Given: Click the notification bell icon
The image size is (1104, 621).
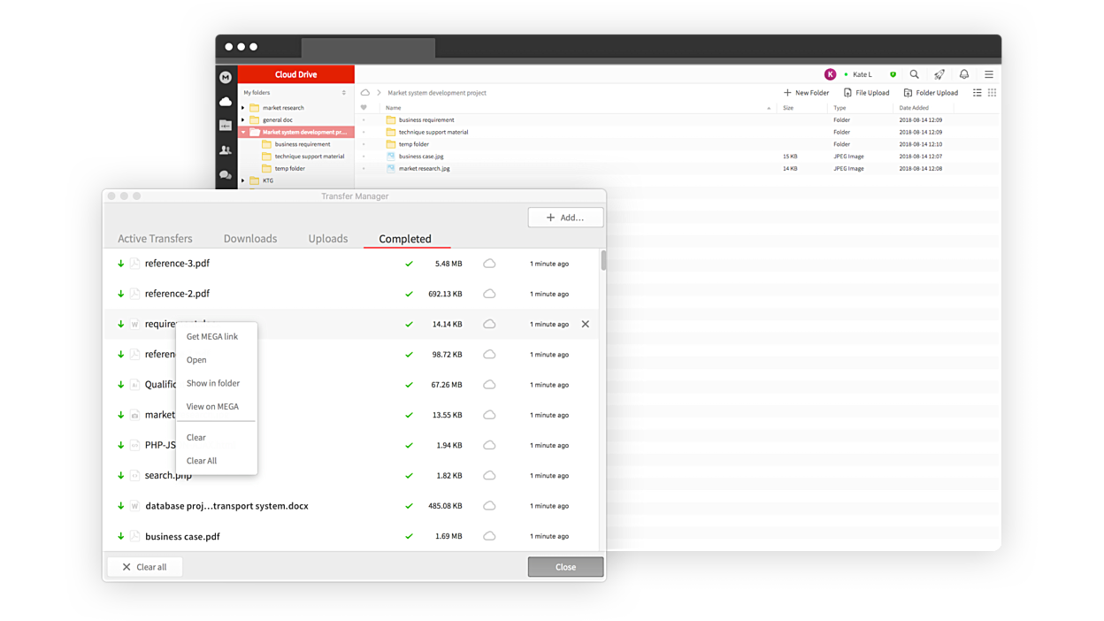Looking at the screenshot, I should pos(964,74).
